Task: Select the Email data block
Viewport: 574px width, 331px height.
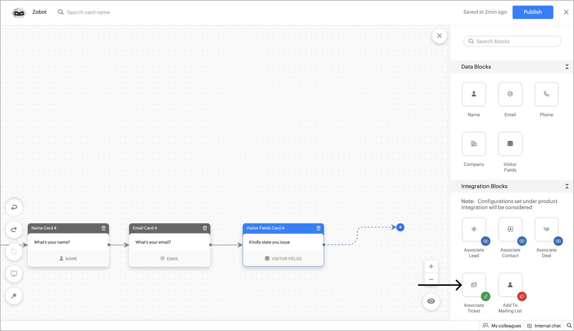Action: coord(510,94)
